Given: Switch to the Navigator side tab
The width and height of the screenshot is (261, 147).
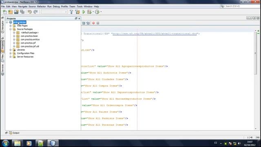Looking at the screenshot, I should (2, 27).
